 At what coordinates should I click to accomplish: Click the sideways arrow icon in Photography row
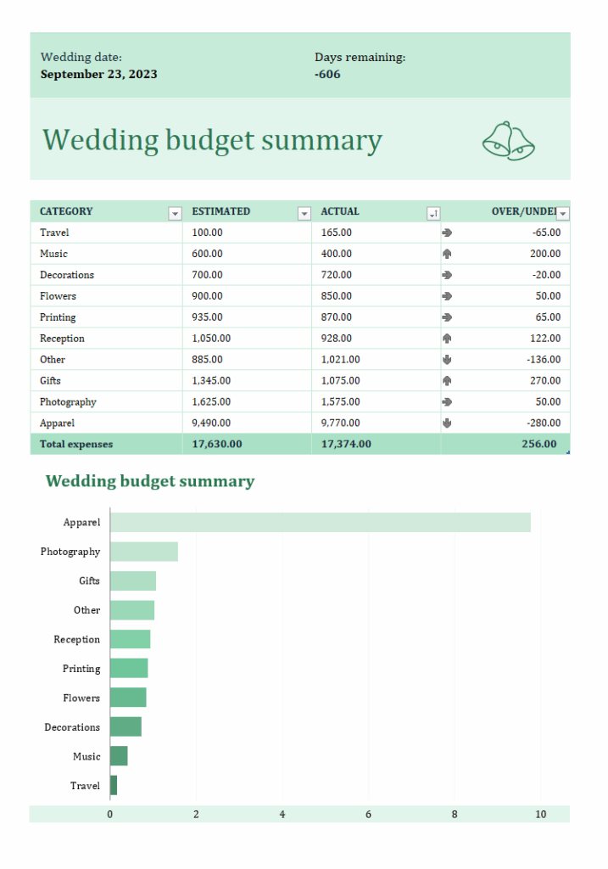[x=448, y=402]
